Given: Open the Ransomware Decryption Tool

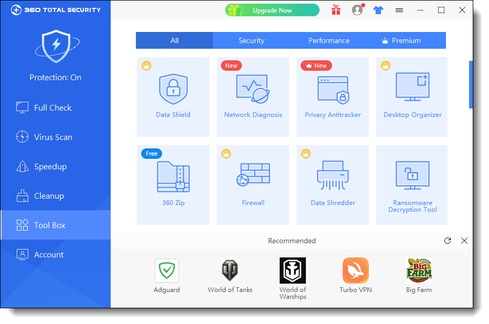Looking at the screenshot, I should pos(412,185).
